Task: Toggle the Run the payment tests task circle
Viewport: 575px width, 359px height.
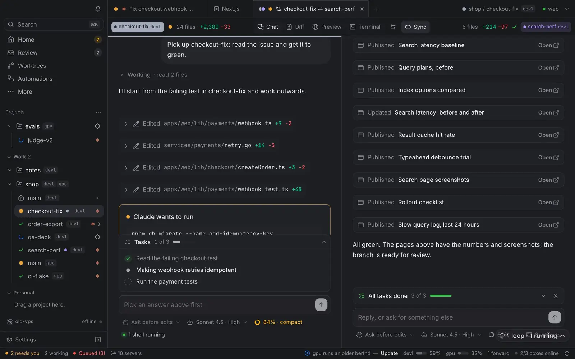Action: (x=128, y=282)
